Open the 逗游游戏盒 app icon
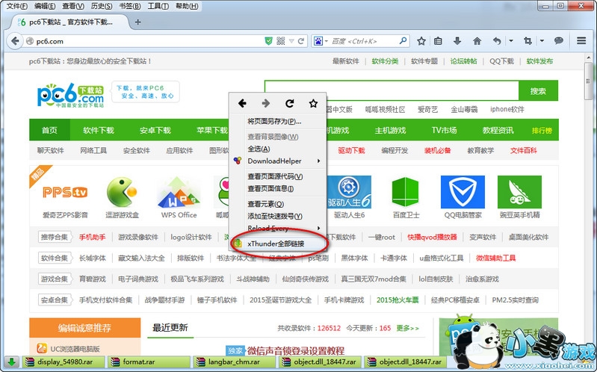This screenshot has width=597, height=372. pos(122,192)
